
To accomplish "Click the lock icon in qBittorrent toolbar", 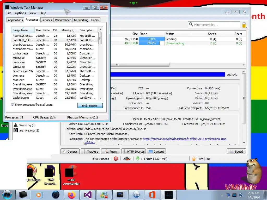I will (244, 25).
